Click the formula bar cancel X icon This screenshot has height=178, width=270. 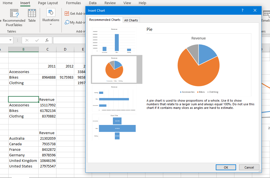pyautogui.click(x=27, y=40)
